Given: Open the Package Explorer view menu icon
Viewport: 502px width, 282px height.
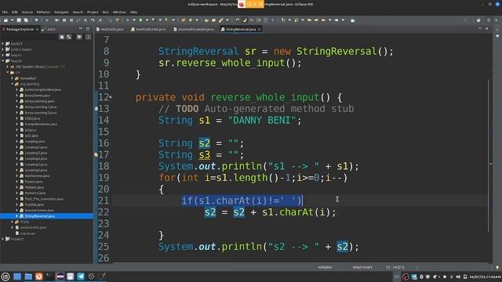Looking at the screenshot, I should [x=89, y=37].
